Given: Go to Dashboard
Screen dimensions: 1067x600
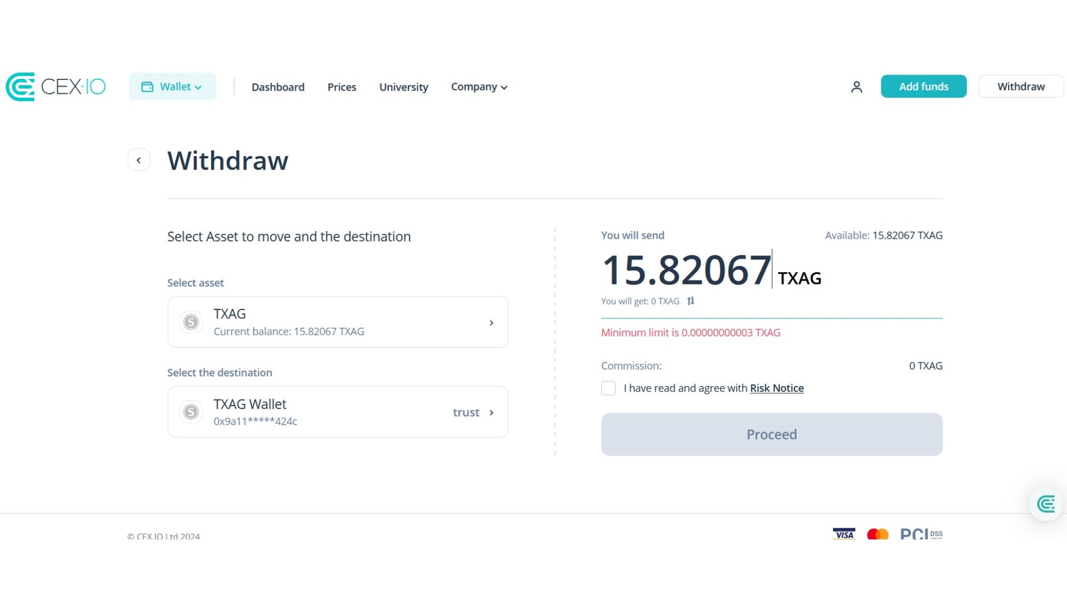Looking at the screenshot, I should 278,87.
